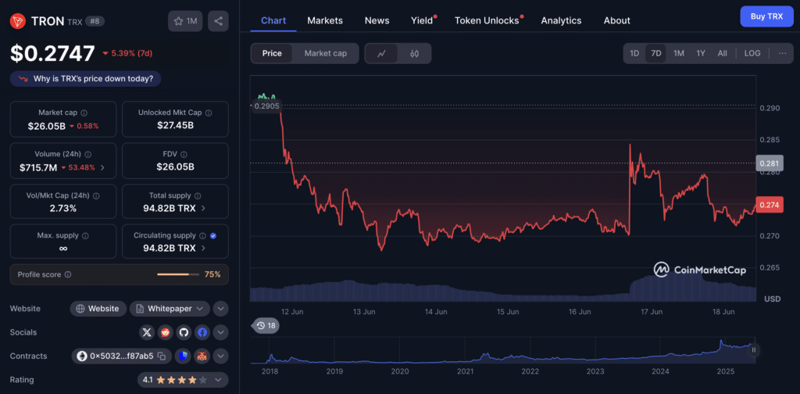Set chart range to 7D
The image size is (800, 394).
656,53
